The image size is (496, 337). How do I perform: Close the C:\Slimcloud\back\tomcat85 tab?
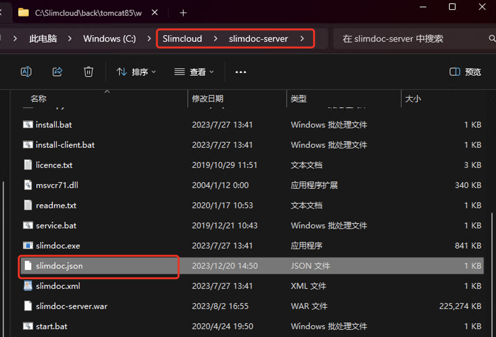click(155, 13)
